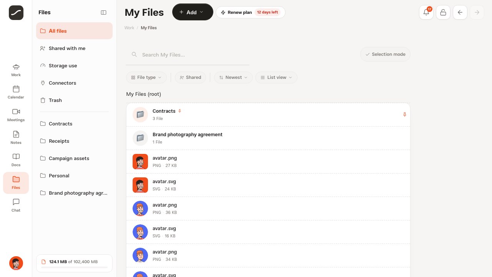492x277 pixels.
Task: Open avatar.png 34 KB thumbnail
Action: tap(140, 255)
